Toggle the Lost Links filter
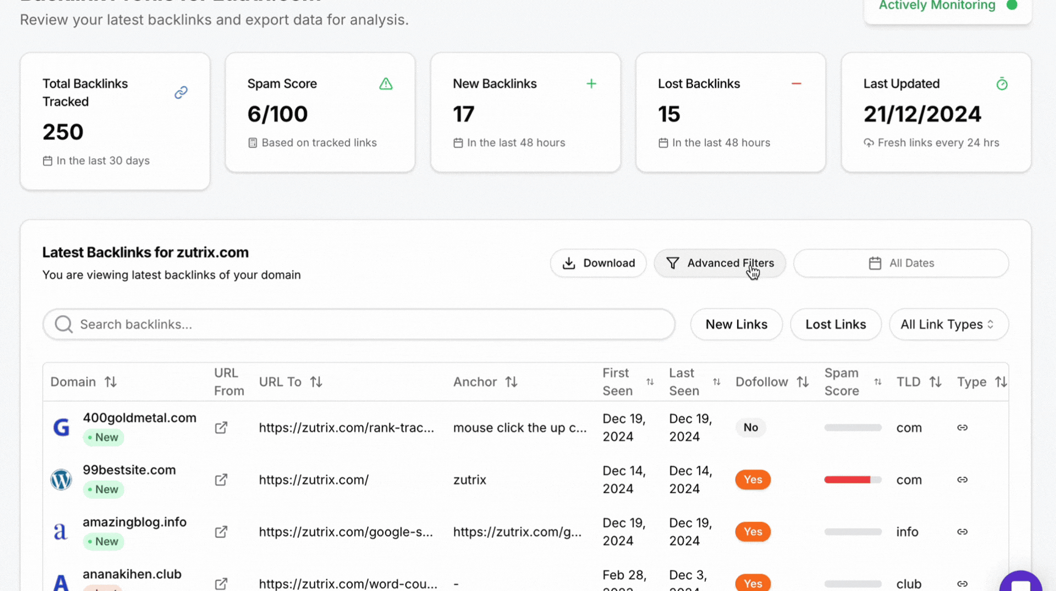This screenshot has width=1056, height=591. pos(835,324)
